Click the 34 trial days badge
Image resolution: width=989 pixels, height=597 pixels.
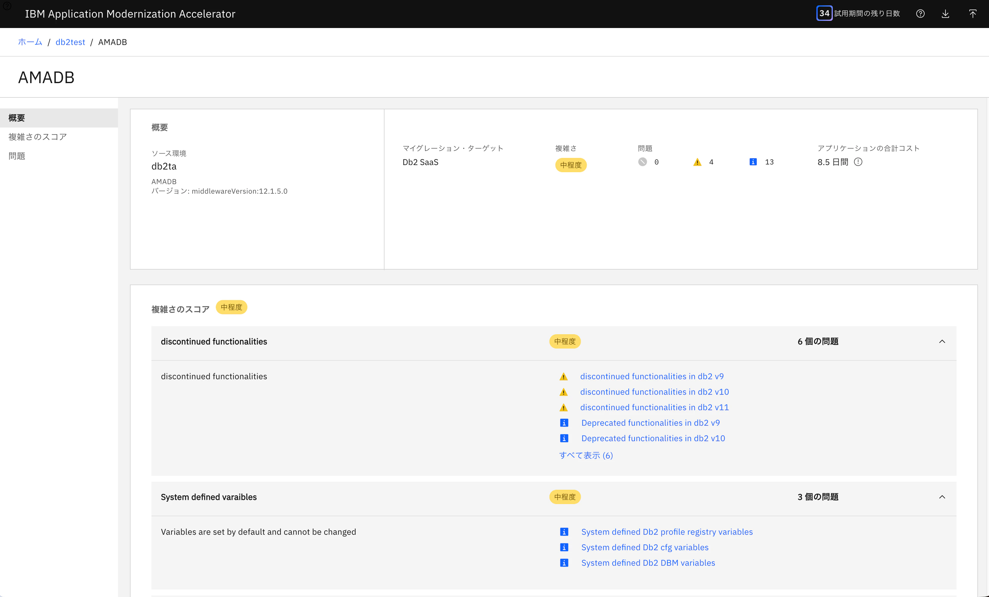pyautogui.click(x=824, y=13)
